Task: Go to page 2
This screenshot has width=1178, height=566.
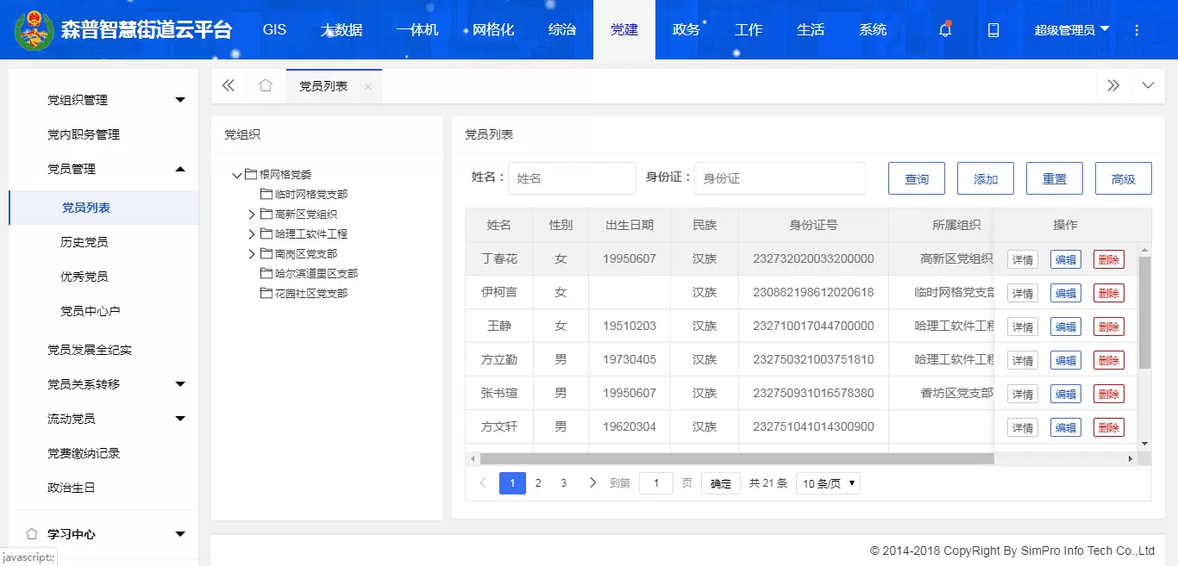Action: coord(538,483)
